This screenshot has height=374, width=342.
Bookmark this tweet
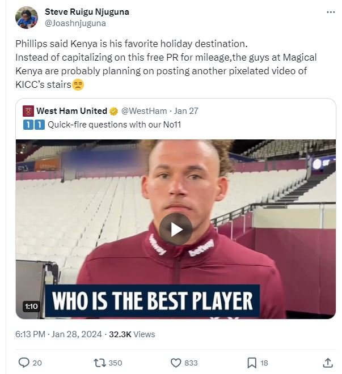(252, 363)
